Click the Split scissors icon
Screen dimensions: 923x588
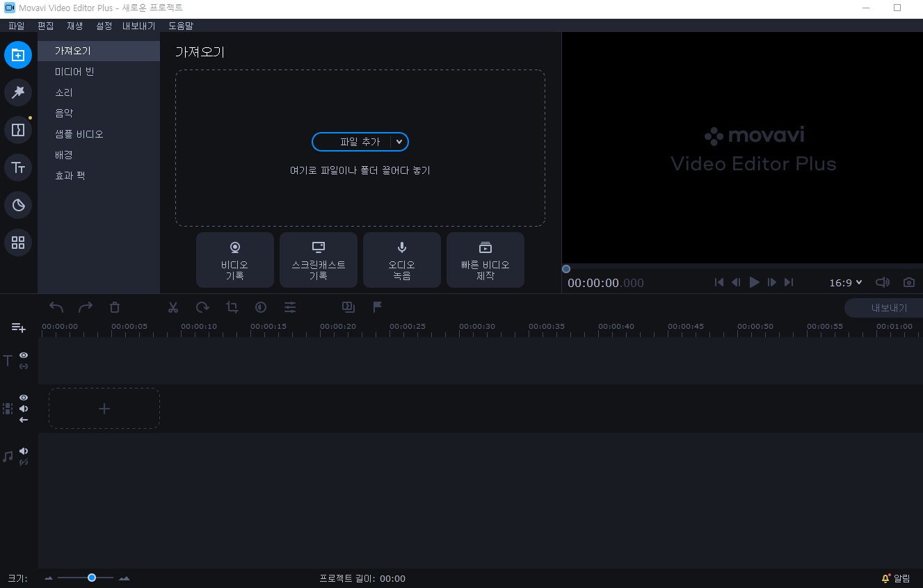173,307
